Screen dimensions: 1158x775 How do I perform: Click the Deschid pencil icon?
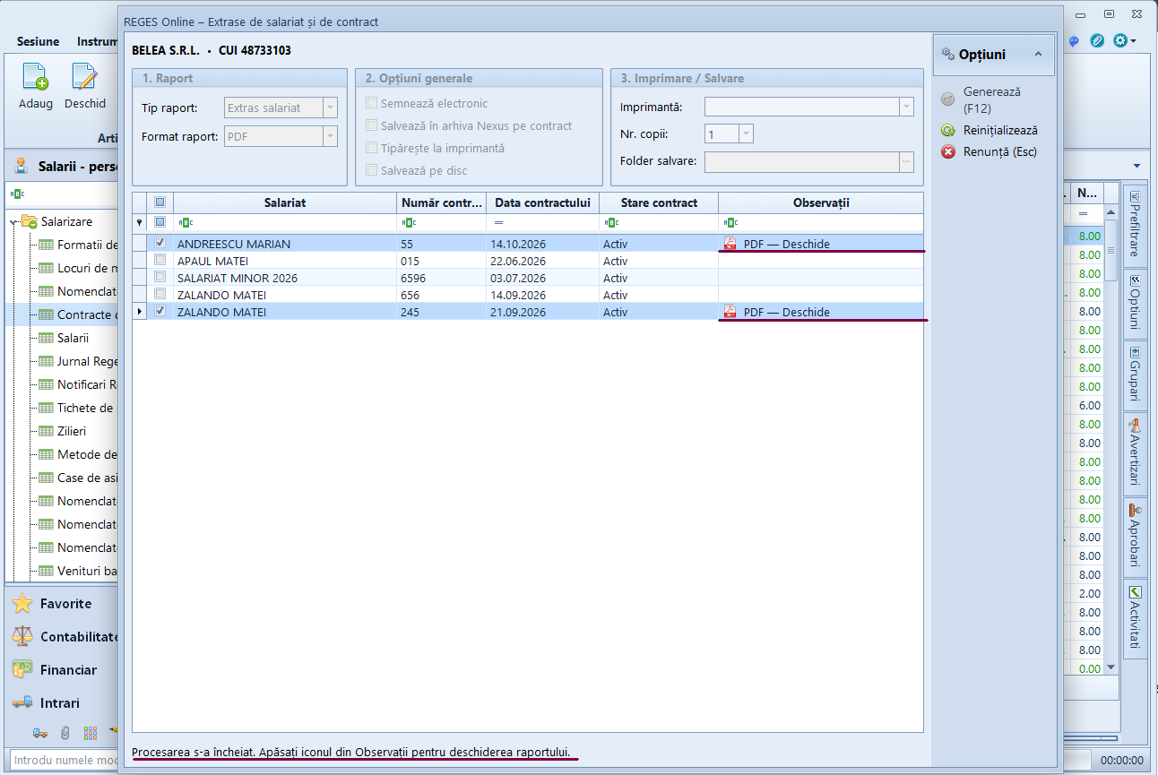click(84, 77)
